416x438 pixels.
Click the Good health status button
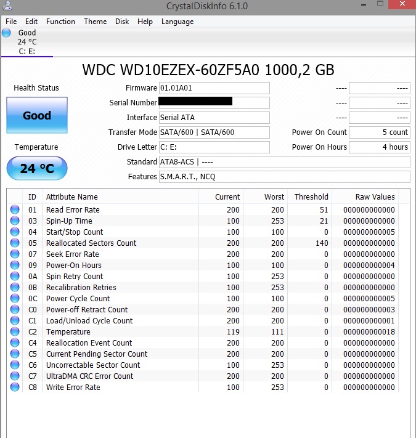click(37, 115)
